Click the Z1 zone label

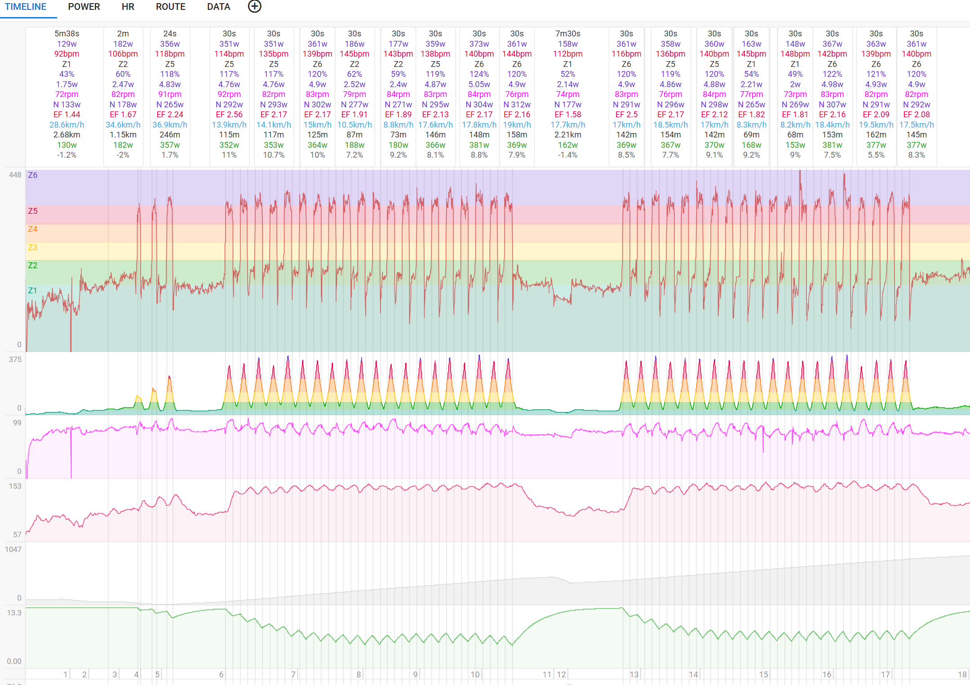coord(33,291)
